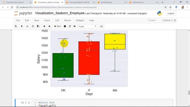
Task: Interrupt the kernel with the stop icon
Action: [65, 26]
